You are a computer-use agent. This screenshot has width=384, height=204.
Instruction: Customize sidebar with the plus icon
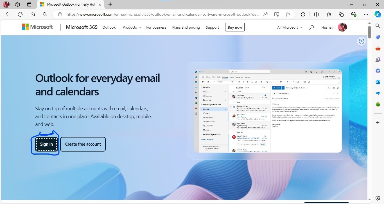coord(378,123)
